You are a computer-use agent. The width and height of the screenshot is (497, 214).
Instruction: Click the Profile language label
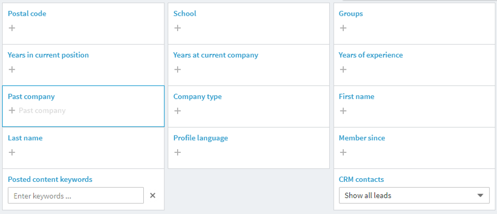click(x=200, y=138)
